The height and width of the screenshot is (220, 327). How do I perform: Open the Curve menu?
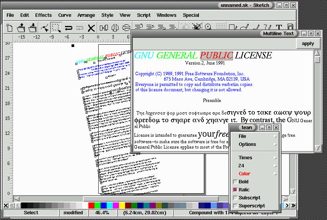coord(65,15)
